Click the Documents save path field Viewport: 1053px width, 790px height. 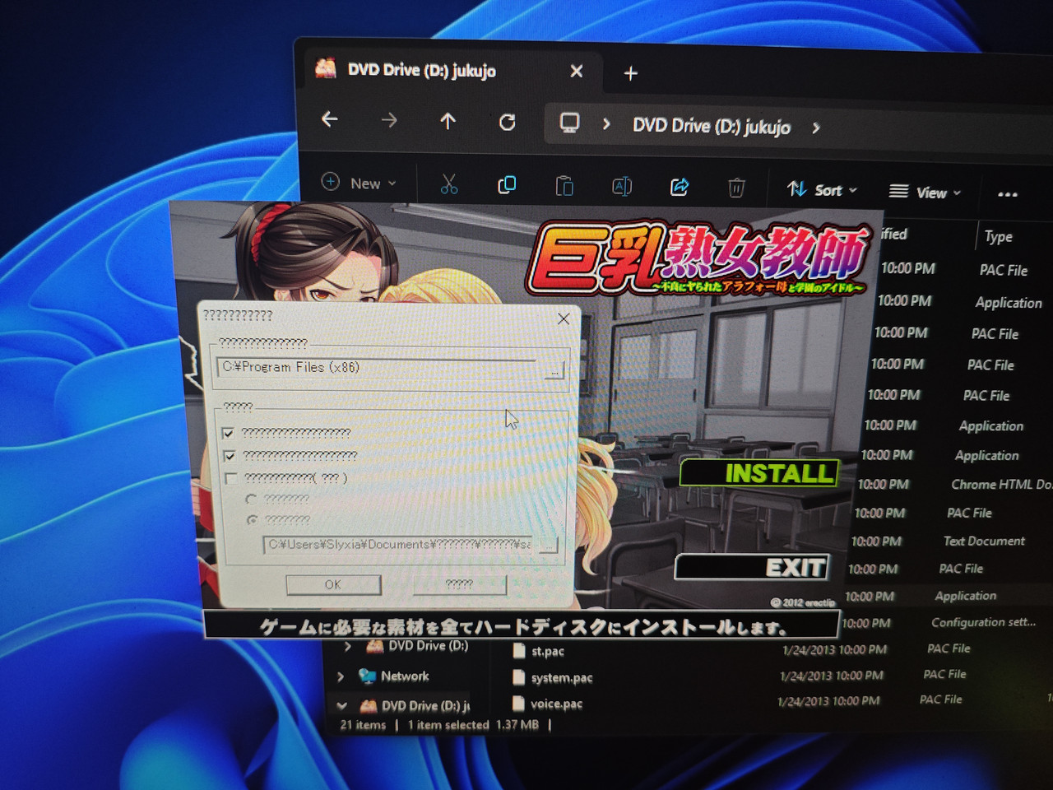coord(399,545)
